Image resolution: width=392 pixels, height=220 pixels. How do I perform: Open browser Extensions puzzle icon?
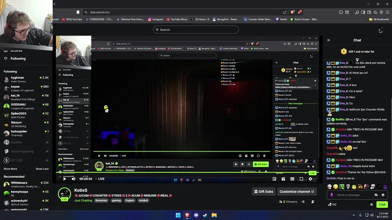[x=341, y=12]
